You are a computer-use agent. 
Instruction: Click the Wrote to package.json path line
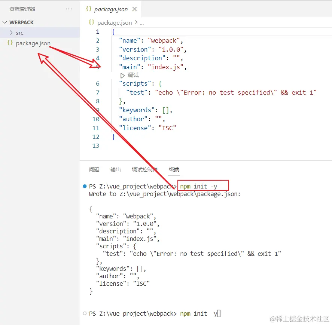(x=165, y=194)
